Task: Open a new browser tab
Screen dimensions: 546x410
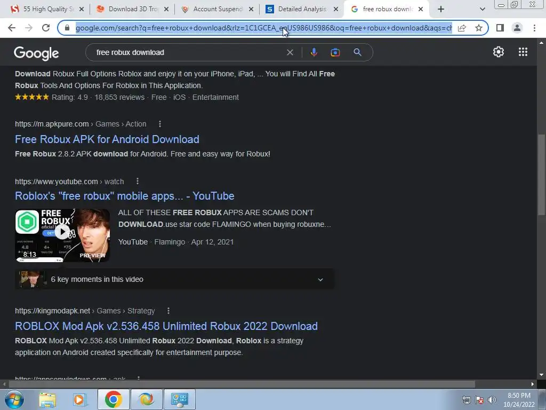Action: (x=441, y=9)
